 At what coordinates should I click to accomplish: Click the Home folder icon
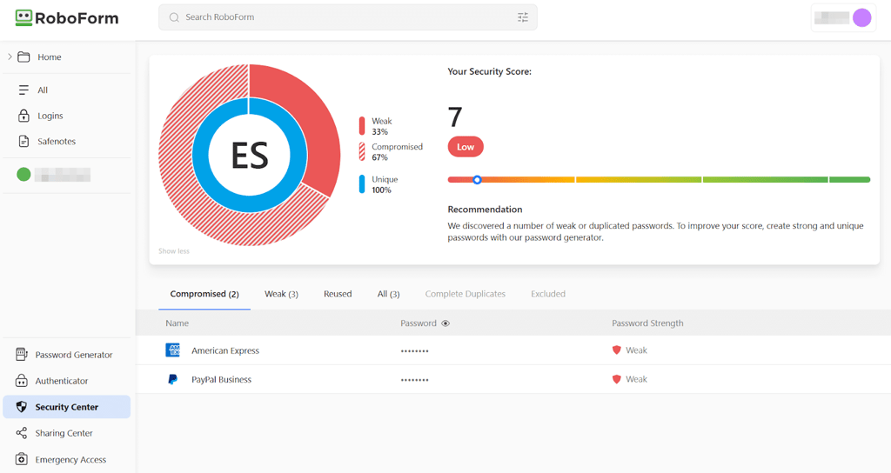point(23,57)
